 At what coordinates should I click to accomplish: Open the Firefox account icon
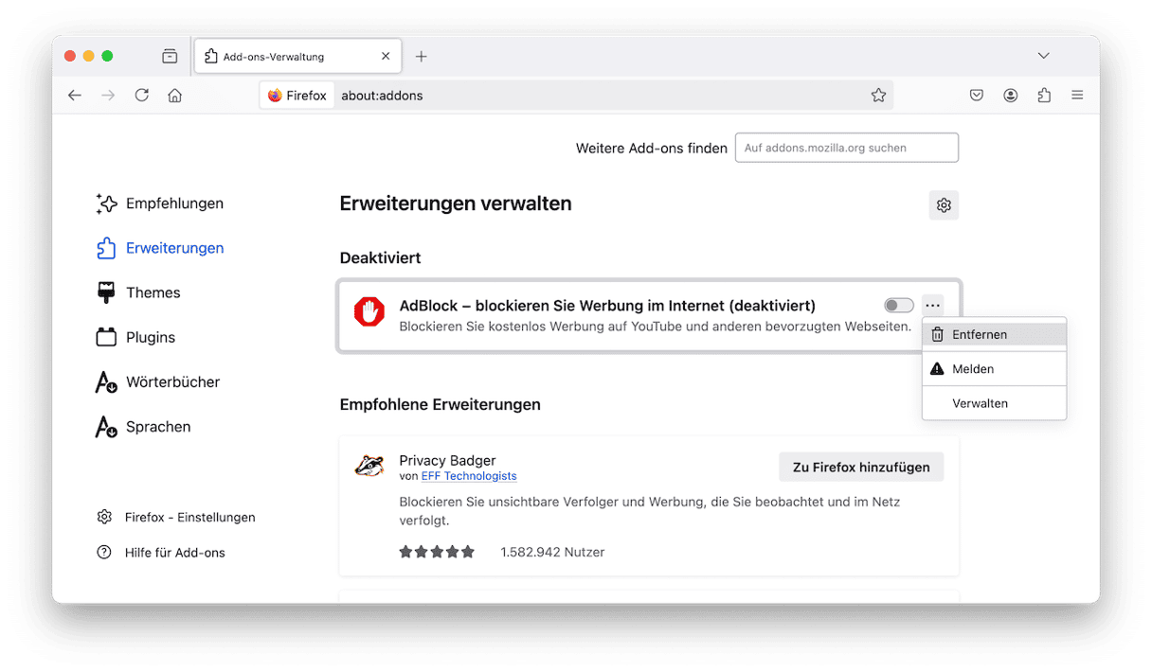tap(1011, 96)
